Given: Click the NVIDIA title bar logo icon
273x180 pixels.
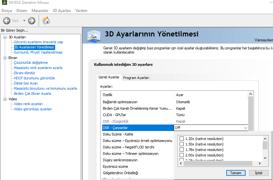Looking at the screenshot, I should [x=5, y=3].
